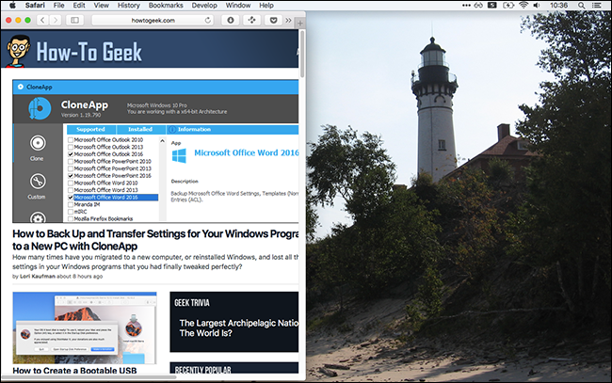Uncheck Microsoft Office Word 2016
The image size is (612, 383).
click(x=71, y=198)
